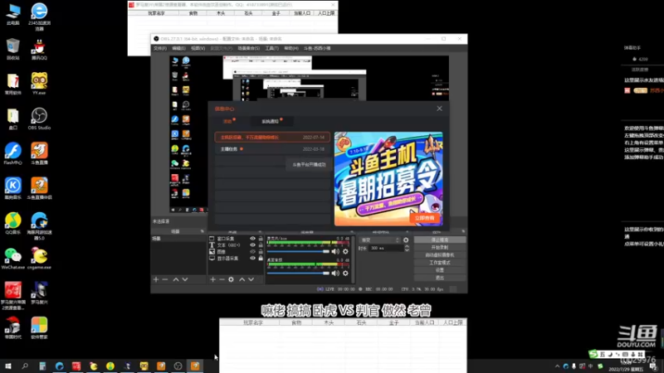Click Windows Start button on taskbar
The height and width of the screenshot is (373, 664).
point(8,366)
